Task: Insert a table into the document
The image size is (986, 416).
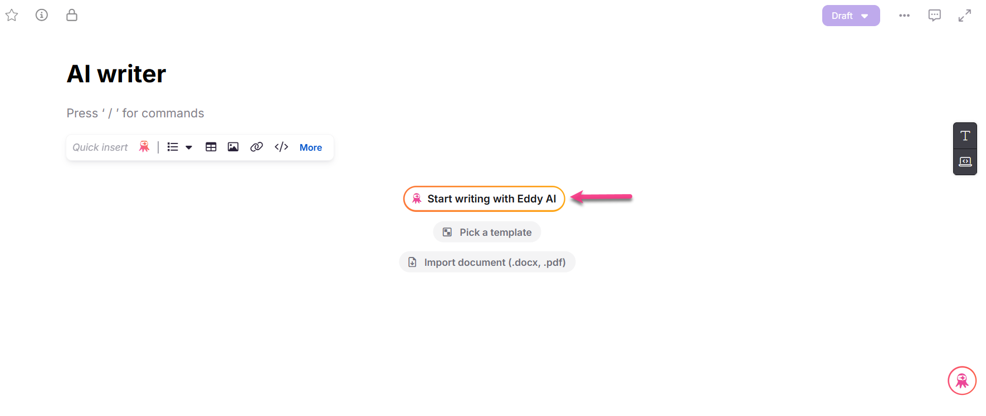Action: pos(211,147)
